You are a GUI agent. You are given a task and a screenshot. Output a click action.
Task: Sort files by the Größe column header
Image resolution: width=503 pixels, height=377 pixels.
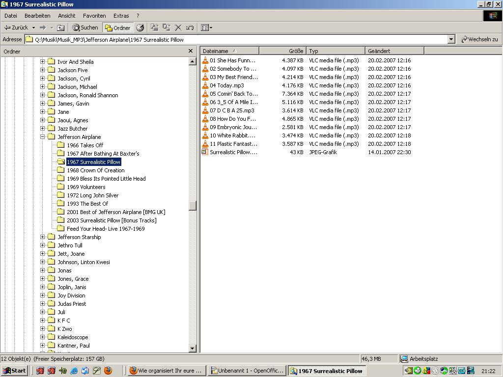click(283, 51)
